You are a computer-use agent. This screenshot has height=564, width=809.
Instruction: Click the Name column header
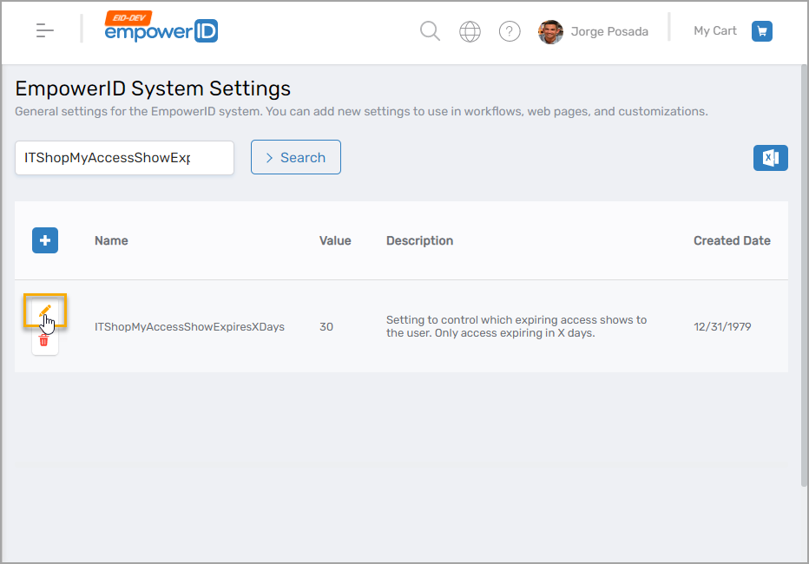(x=111, y=240)
